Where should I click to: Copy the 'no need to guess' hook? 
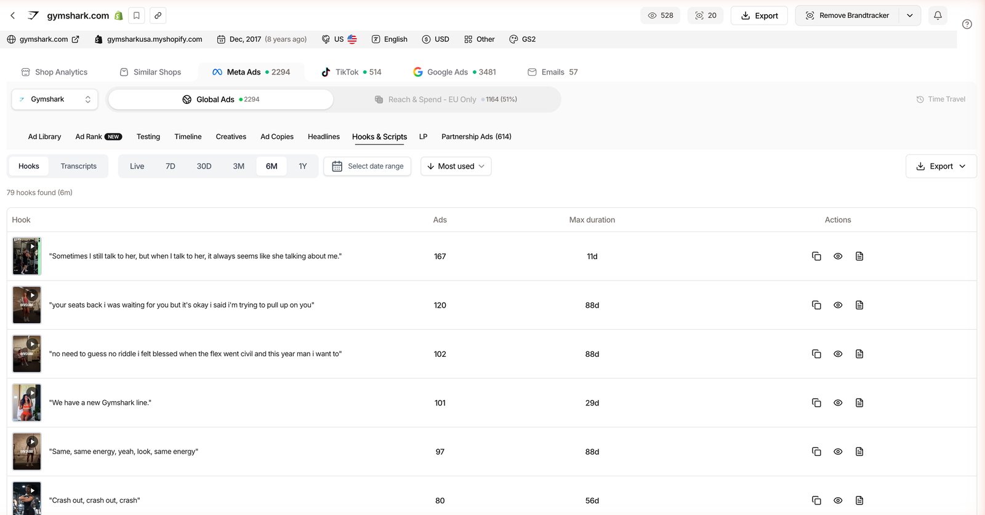(816, 354)
